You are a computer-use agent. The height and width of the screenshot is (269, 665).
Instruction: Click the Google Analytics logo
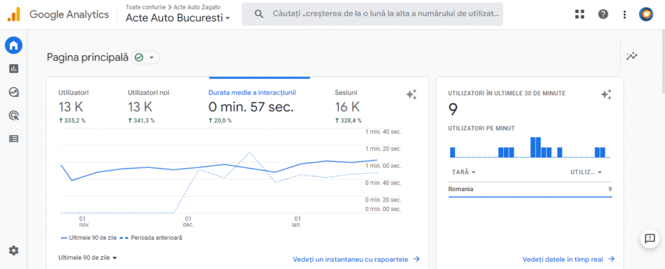click(x=14, y=14)
